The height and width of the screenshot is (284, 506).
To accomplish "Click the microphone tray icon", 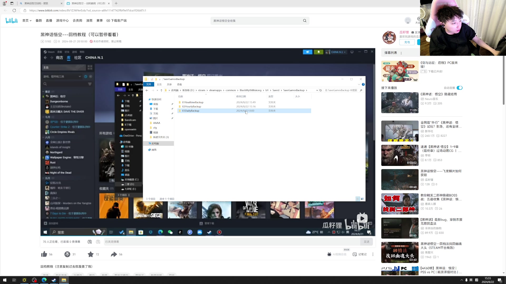I will click(x=466, y=280).
